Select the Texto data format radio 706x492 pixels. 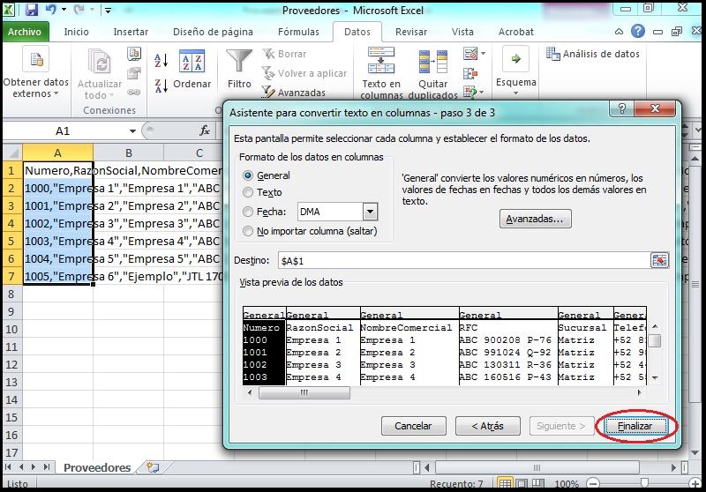coord(248,192)
